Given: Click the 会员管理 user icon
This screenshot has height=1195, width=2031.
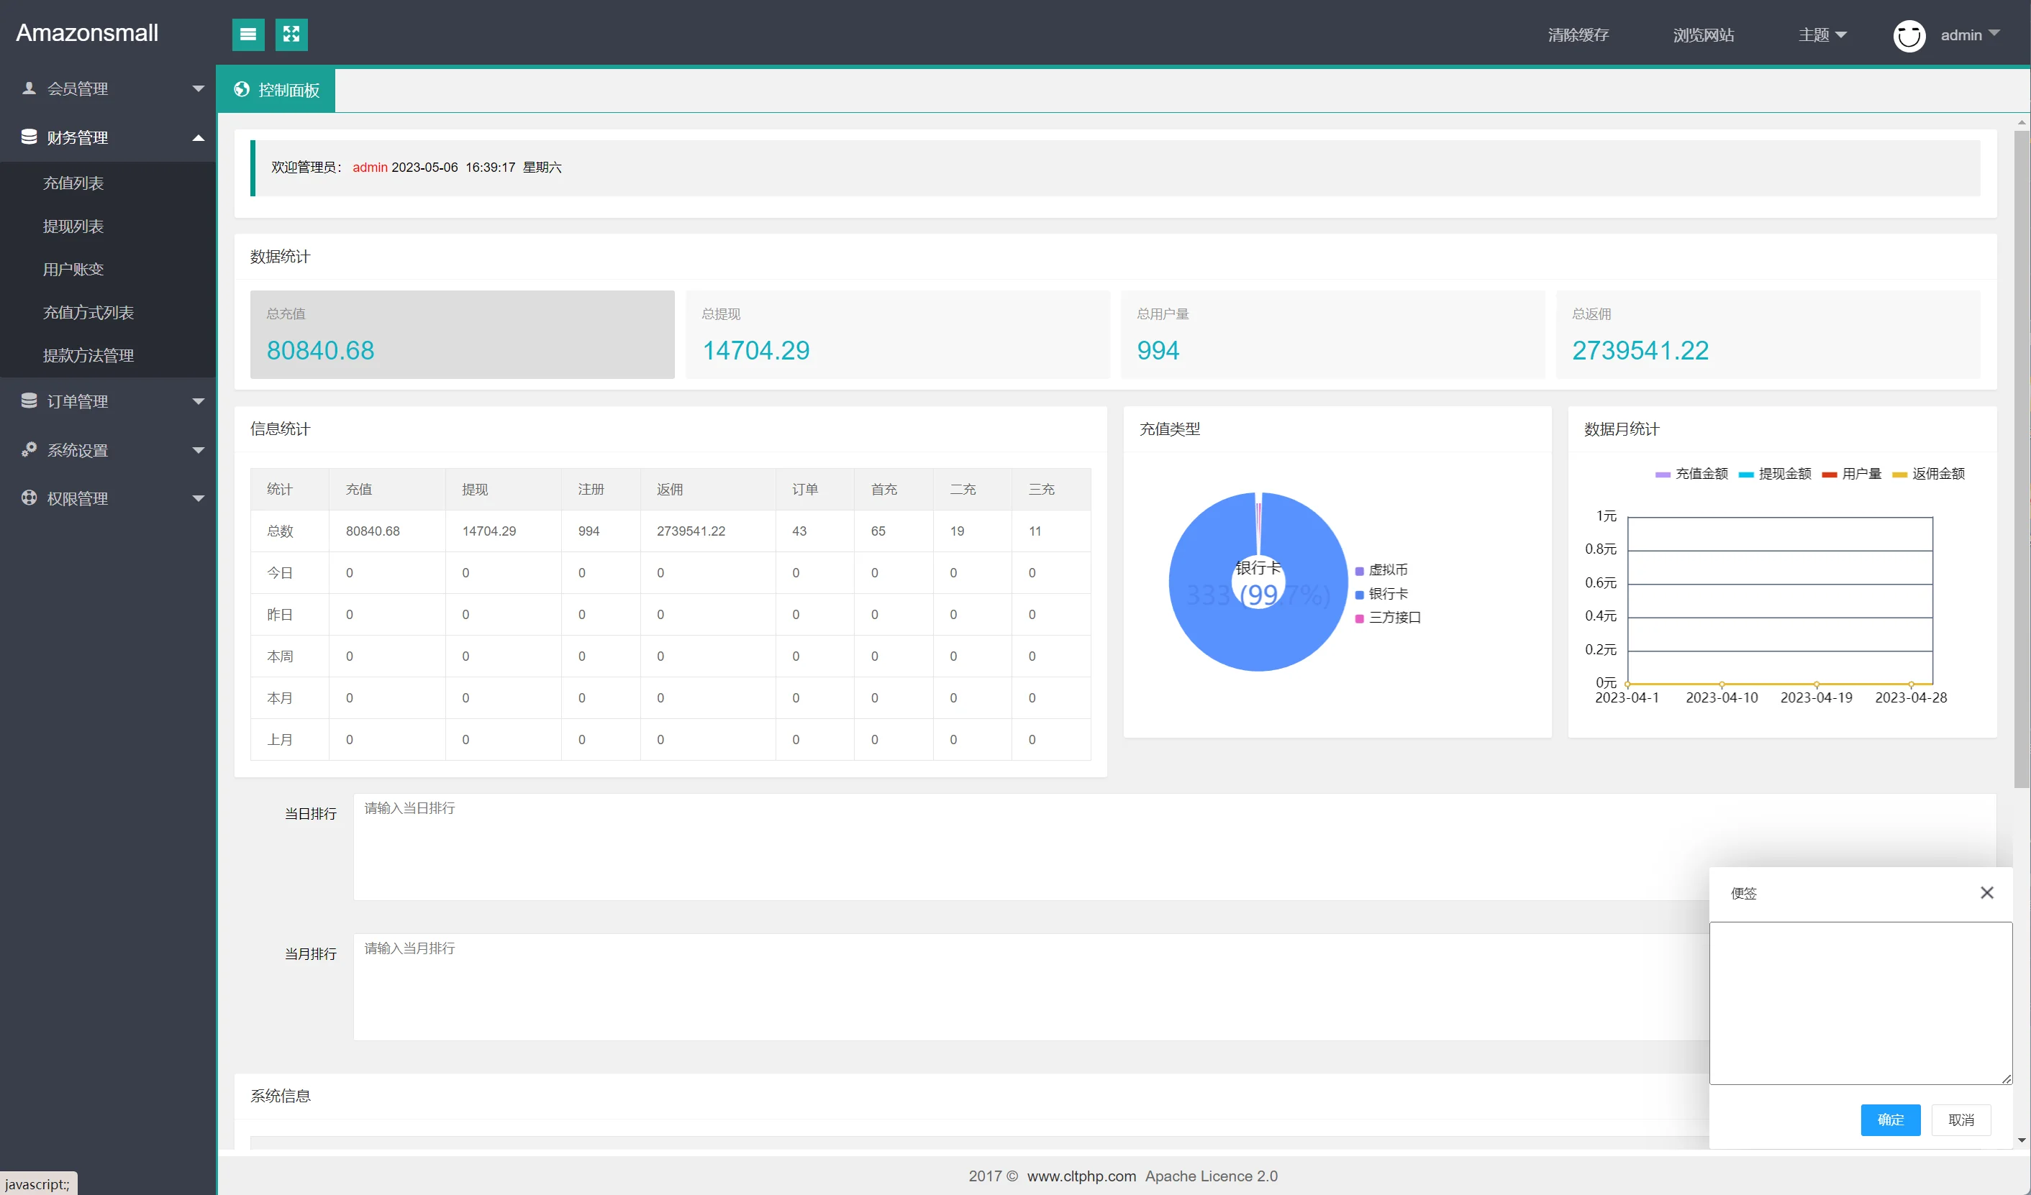Looking at the screenshot, I should click(29, 88).
